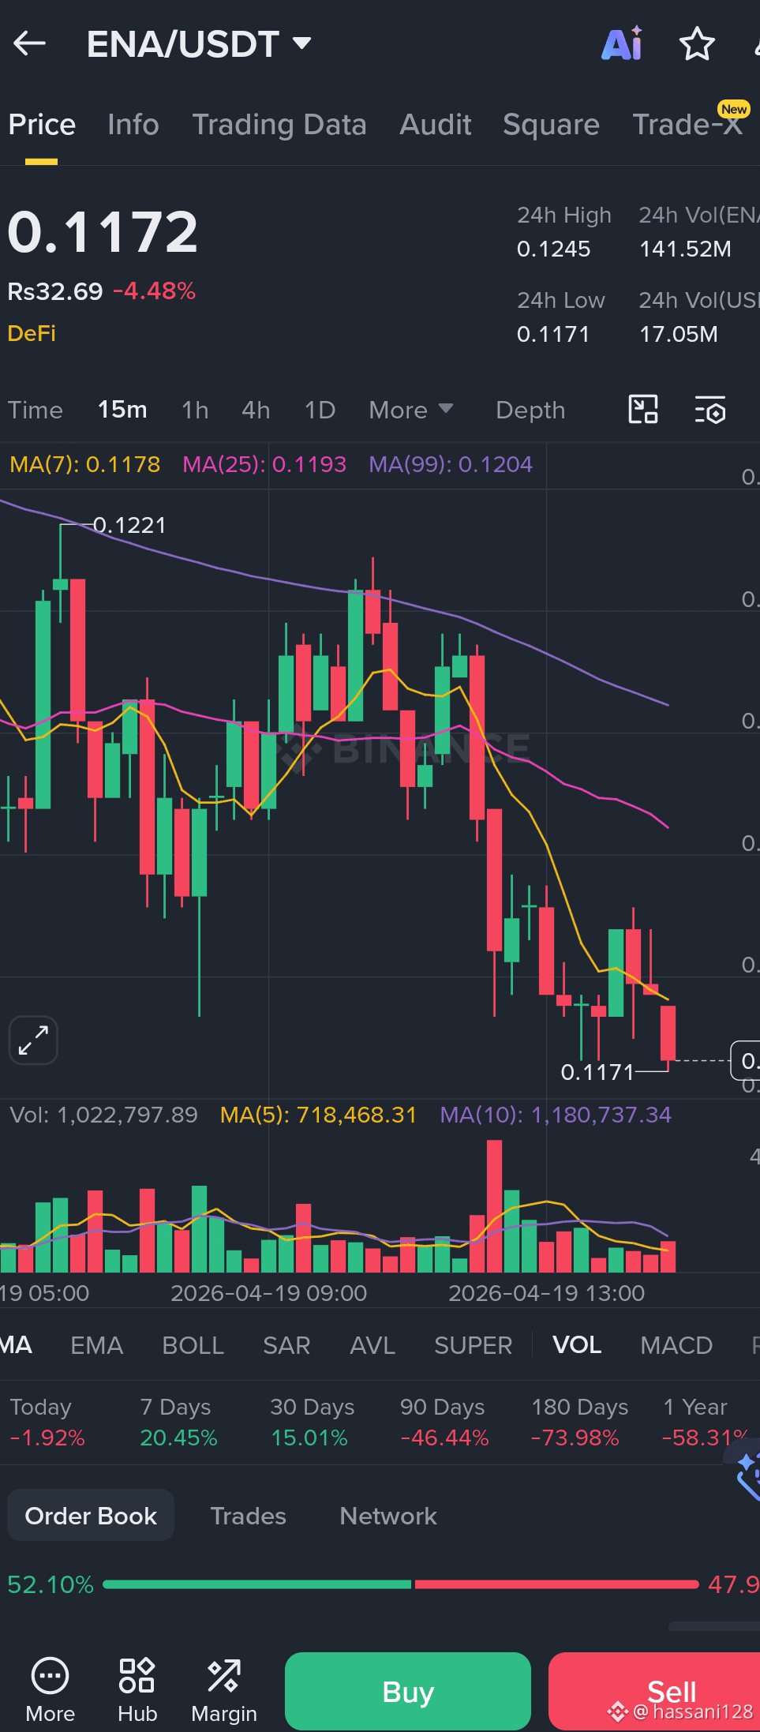Tap the 0.1171 low price label
The width and height of the screenshot is (760, 1732).
click(x=597, y=1072)
